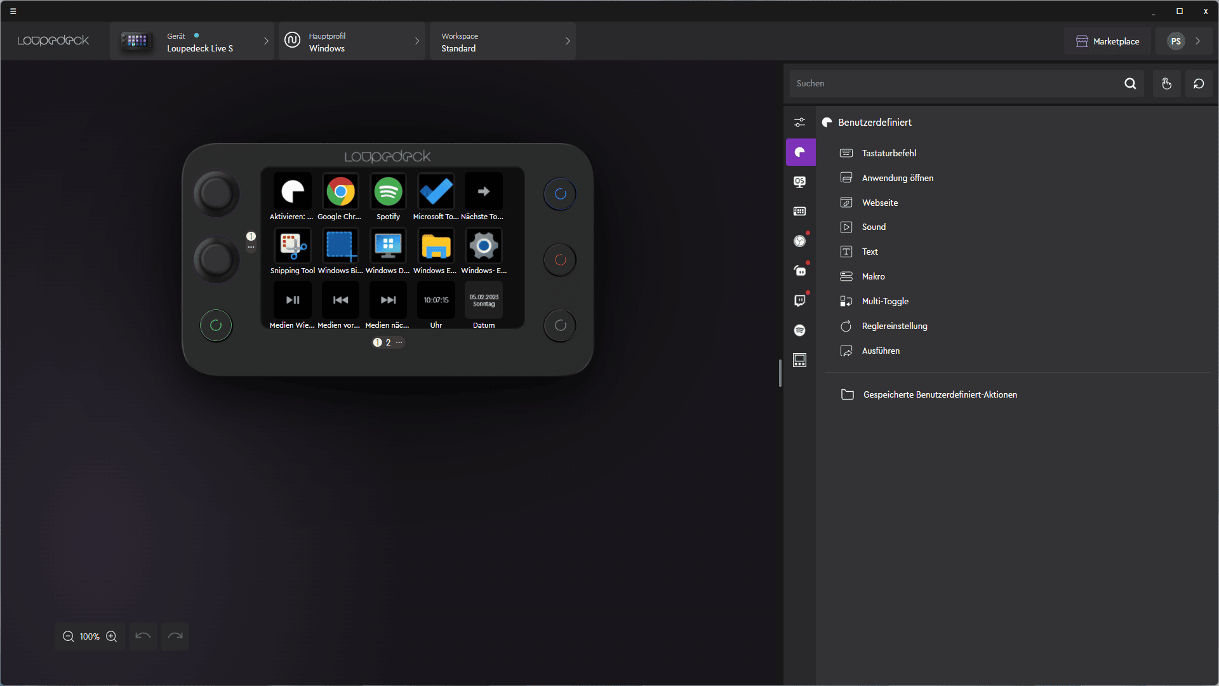
Task: Select touch page 2 below device screen
Action: click(388, 342)
